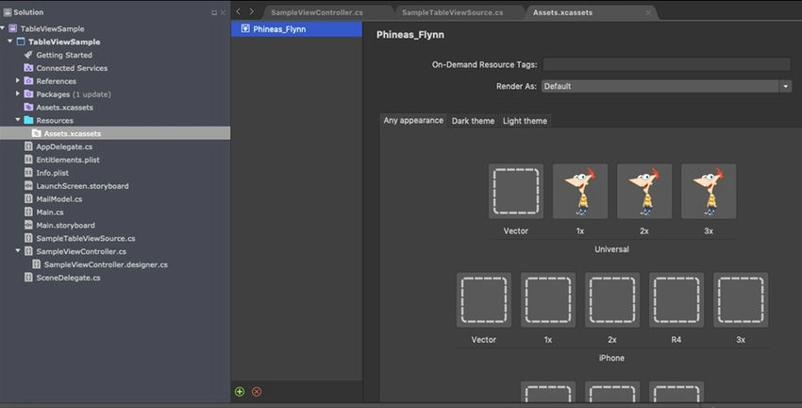Viewport: 802px width, 408px height.
Task: Click the Info.plist file icon
Action: pyautogui.click(x=28, y=173)
